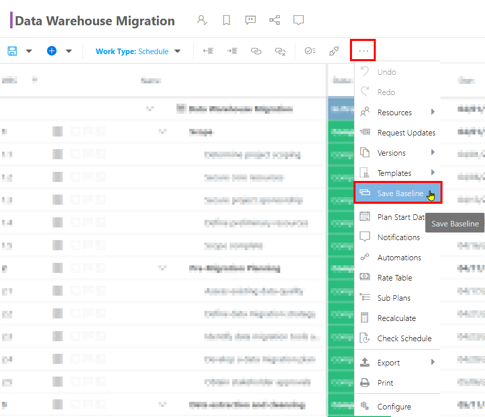Click the link tasks icon
Viewport: 485px width, 417px height.
[x=256, y=51]
